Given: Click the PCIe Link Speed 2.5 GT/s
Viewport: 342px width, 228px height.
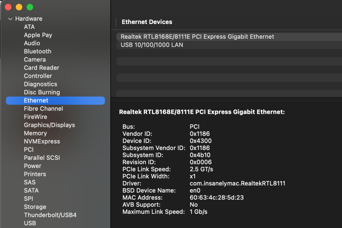Looking at the screenshot, I should pyautogui.click(x=201, y=169).
